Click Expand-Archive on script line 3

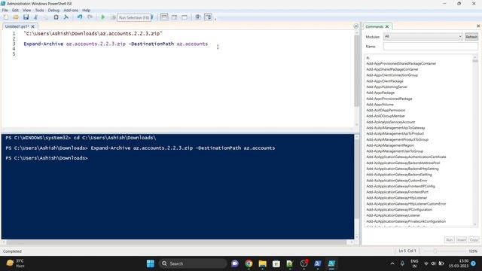(44, 44)
